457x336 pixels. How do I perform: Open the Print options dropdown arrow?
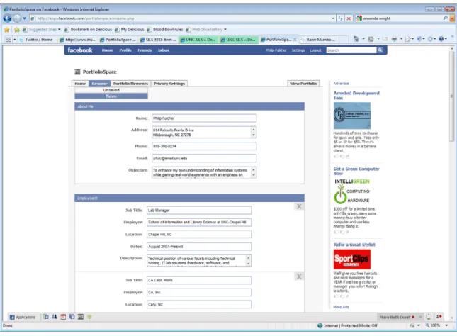point(401,39)
